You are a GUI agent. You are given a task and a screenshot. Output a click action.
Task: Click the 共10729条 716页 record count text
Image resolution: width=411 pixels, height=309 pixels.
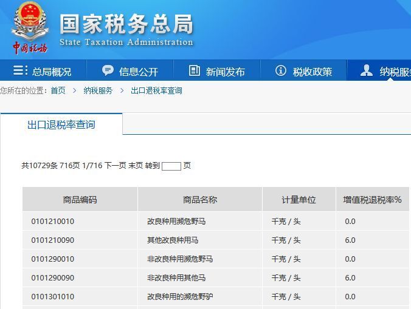51,165
